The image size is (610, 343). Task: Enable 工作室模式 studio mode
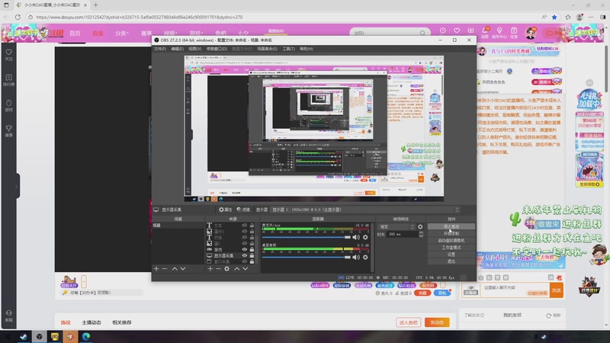pos(451,247)
